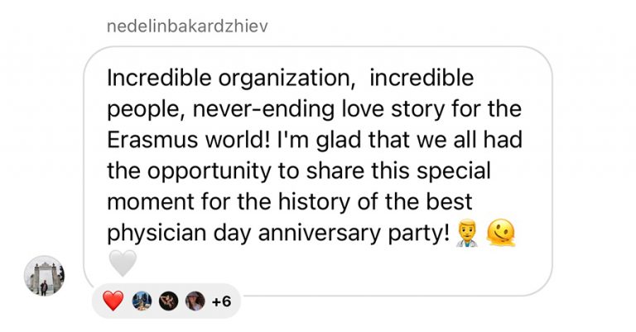Open the nedelinbakardzhiev username profile link
The image size is (636, 332).
pyautogui.click(x=187, y=26)
